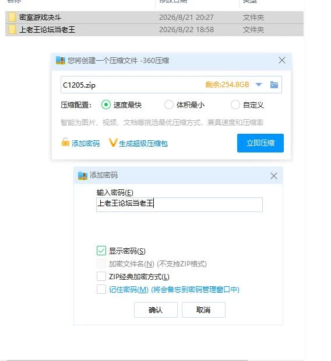Close the 添加密码 dialog

coord(273,176)
